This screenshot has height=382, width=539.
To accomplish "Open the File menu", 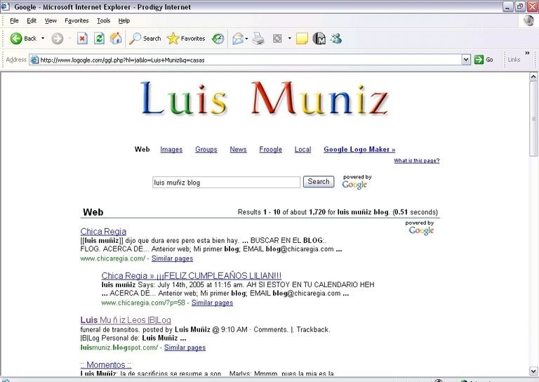I will pos(14,20).
